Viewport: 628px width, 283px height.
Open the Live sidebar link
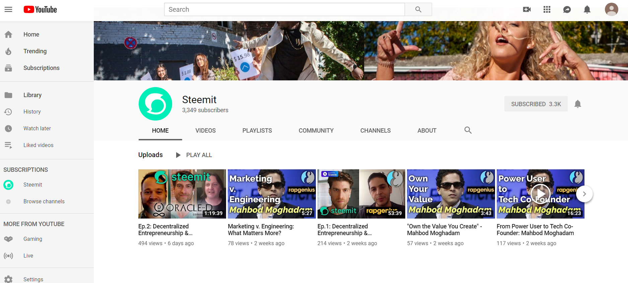pos(28,256)
